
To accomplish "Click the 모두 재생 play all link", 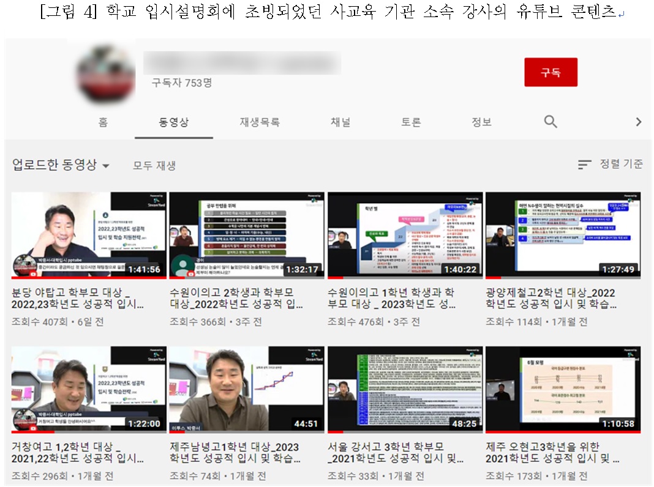I will [154, 166].
